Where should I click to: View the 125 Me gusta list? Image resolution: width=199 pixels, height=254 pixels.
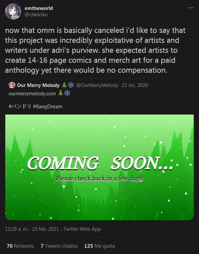[x=99, y=246]
